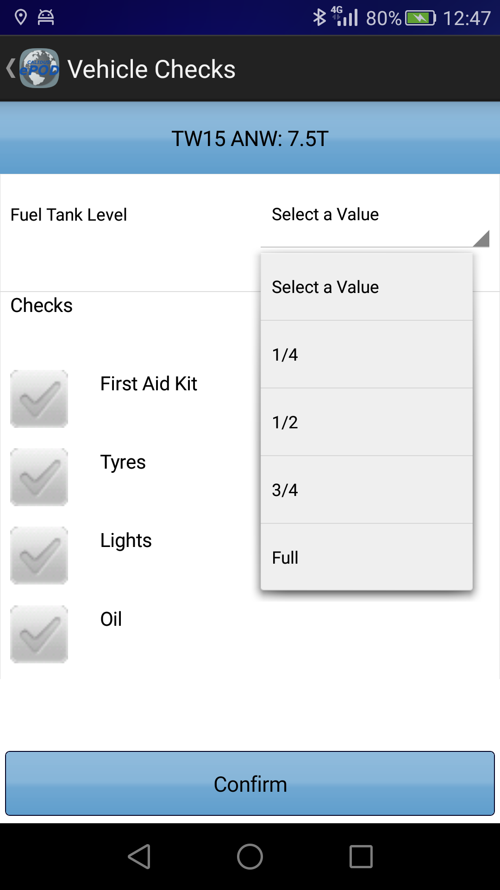Select 3/4 fuel level option
Screen dimensions: 500x890
point(367,490)
